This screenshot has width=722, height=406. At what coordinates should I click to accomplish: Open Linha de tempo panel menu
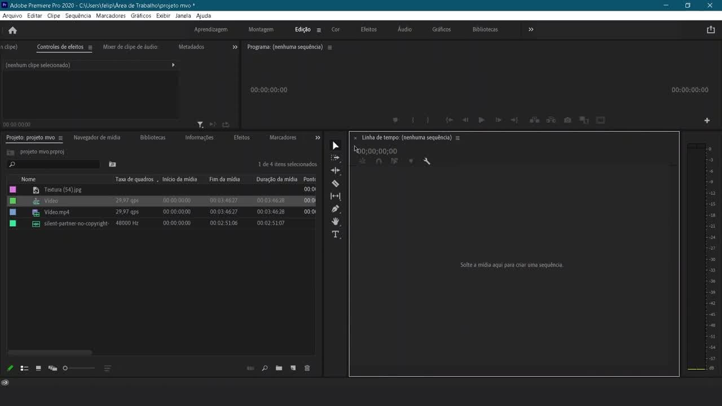pyautogui.click(x=457, y=138)
